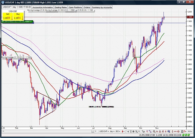Click the USD/CHF dealing panel title
The width and height of the screenshot is (195, 138).
[13, 11]
